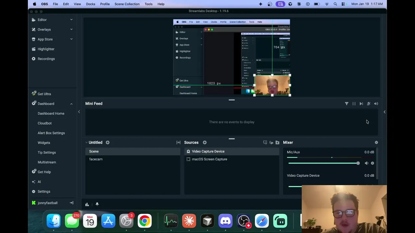Open Cloudbot page

44,123
